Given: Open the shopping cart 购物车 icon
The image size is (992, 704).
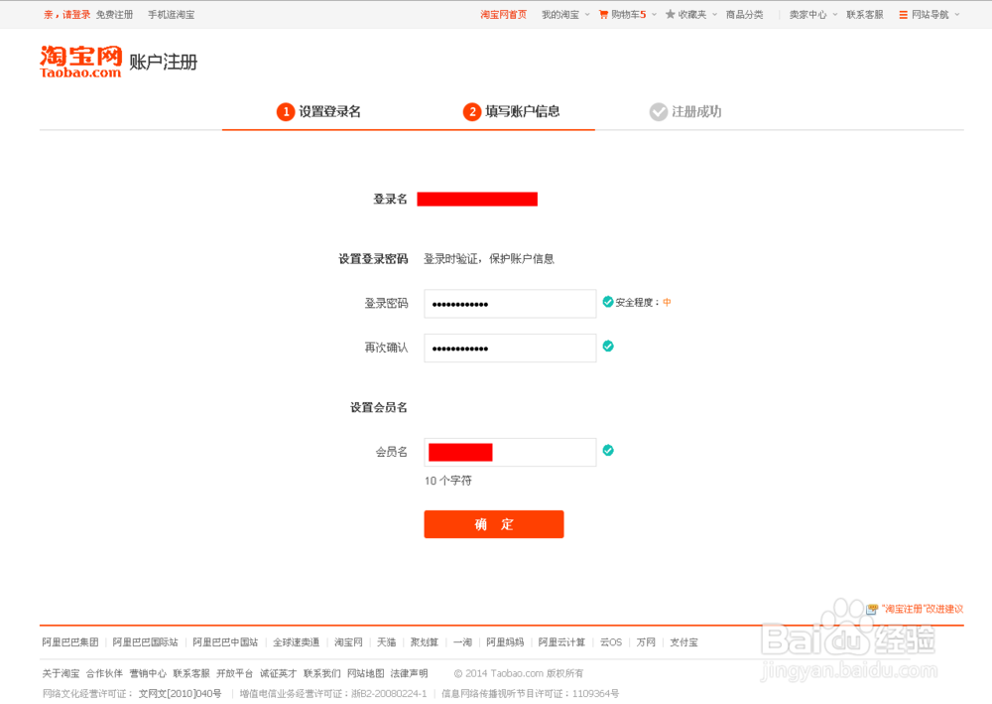Looking at the screenshot, I should pos(602,14).
